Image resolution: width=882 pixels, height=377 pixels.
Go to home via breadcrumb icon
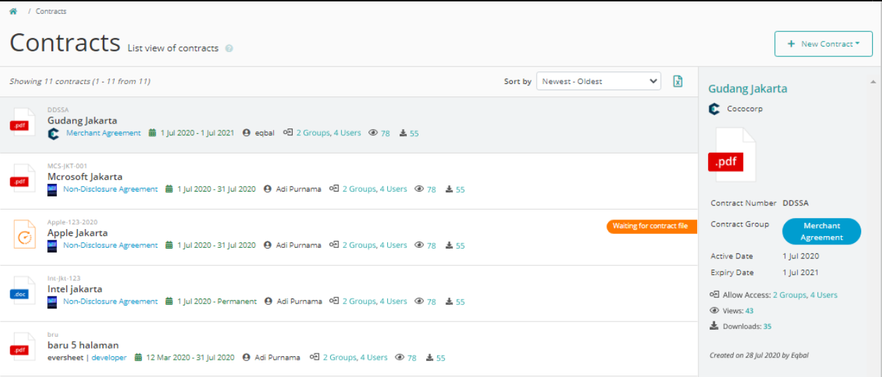point(13,11)
